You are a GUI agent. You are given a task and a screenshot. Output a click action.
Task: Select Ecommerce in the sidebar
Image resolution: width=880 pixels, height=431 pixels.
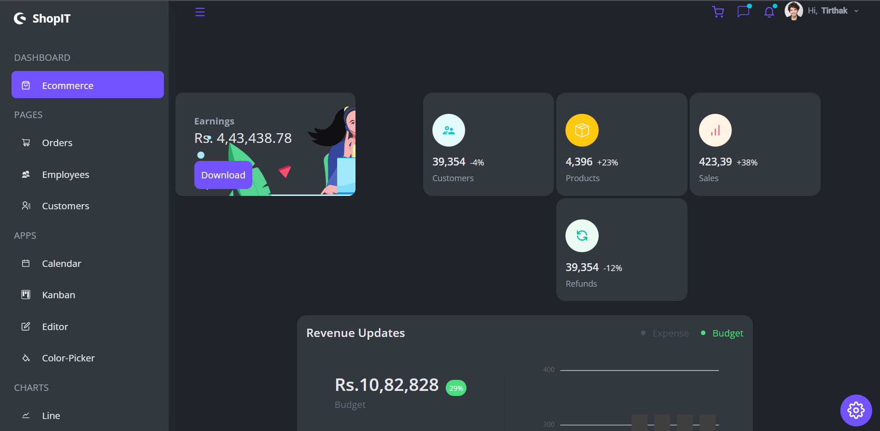(x=87, y=85)
